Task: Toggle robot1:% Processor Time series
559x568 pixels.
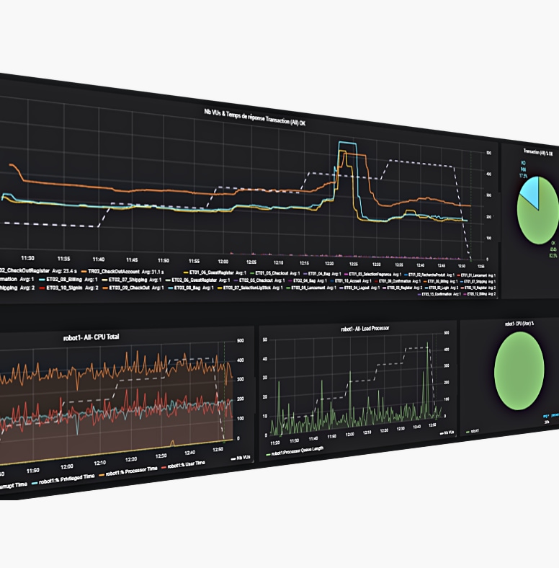Action: pyautogui.click(x=128, y=471)
